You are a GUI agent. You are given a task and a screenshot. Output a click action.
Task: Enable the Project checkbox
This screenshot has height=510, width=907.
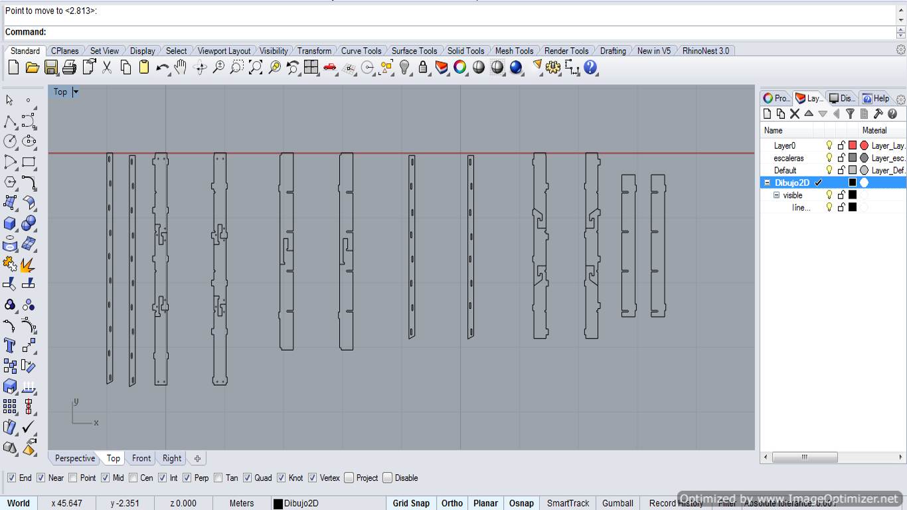349,478
